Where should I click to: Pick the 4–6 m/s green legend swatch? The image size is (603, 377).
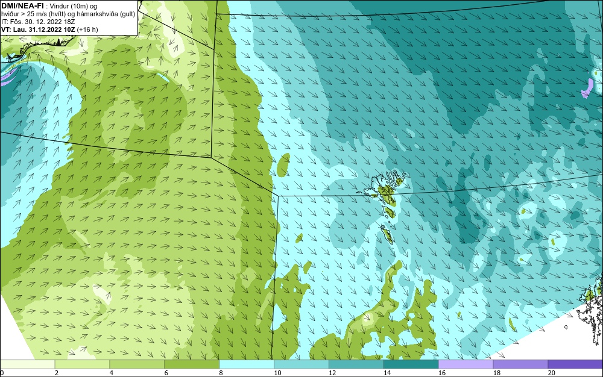(137, 364)
